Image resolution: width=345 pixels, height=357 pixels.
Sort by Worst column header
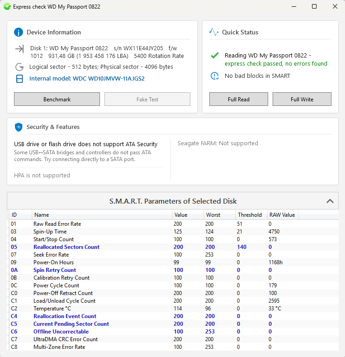click(x=220, y=215)
